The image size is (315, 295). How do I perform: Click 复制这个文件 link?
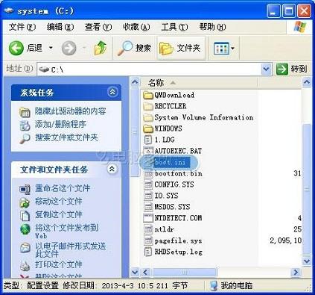point(58,214)
